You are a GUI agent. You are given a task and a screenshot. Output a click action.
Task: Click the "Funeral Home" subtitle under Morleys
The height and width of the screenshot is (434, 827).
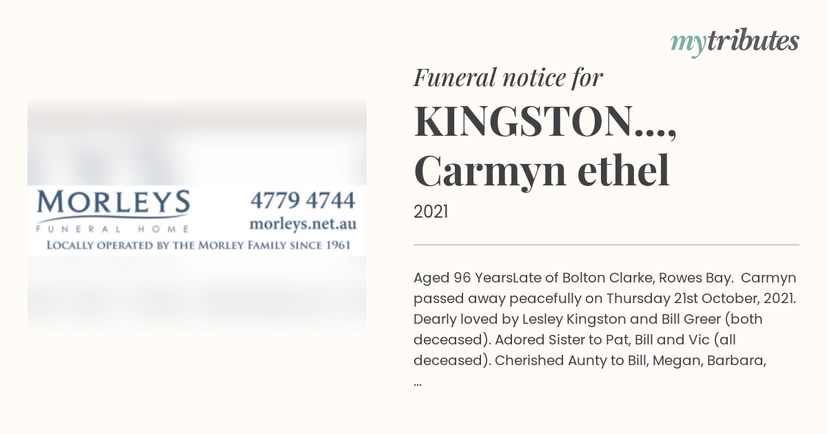tap(113, 229)
